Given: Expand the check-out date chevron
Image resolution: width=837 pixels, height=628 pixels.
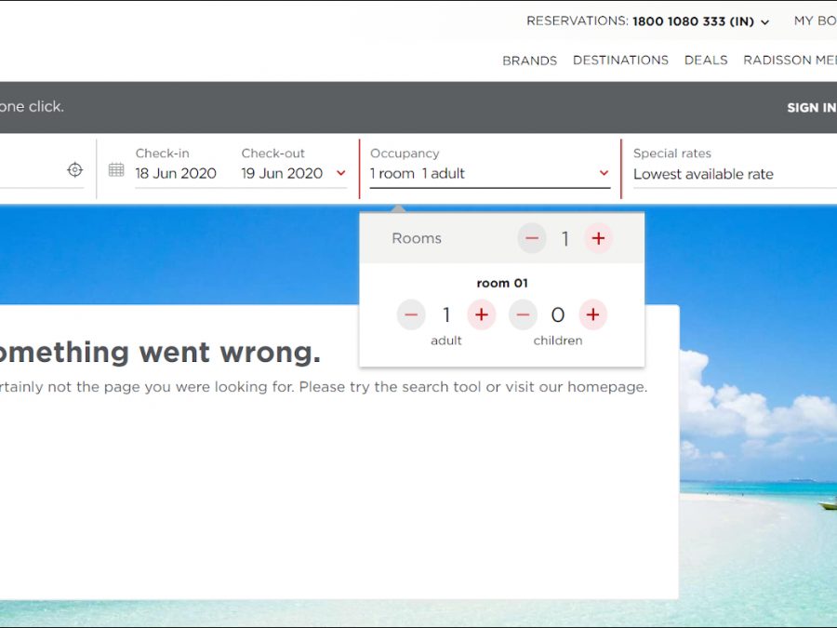Looking at the screenshot, I should click(340, 173).
